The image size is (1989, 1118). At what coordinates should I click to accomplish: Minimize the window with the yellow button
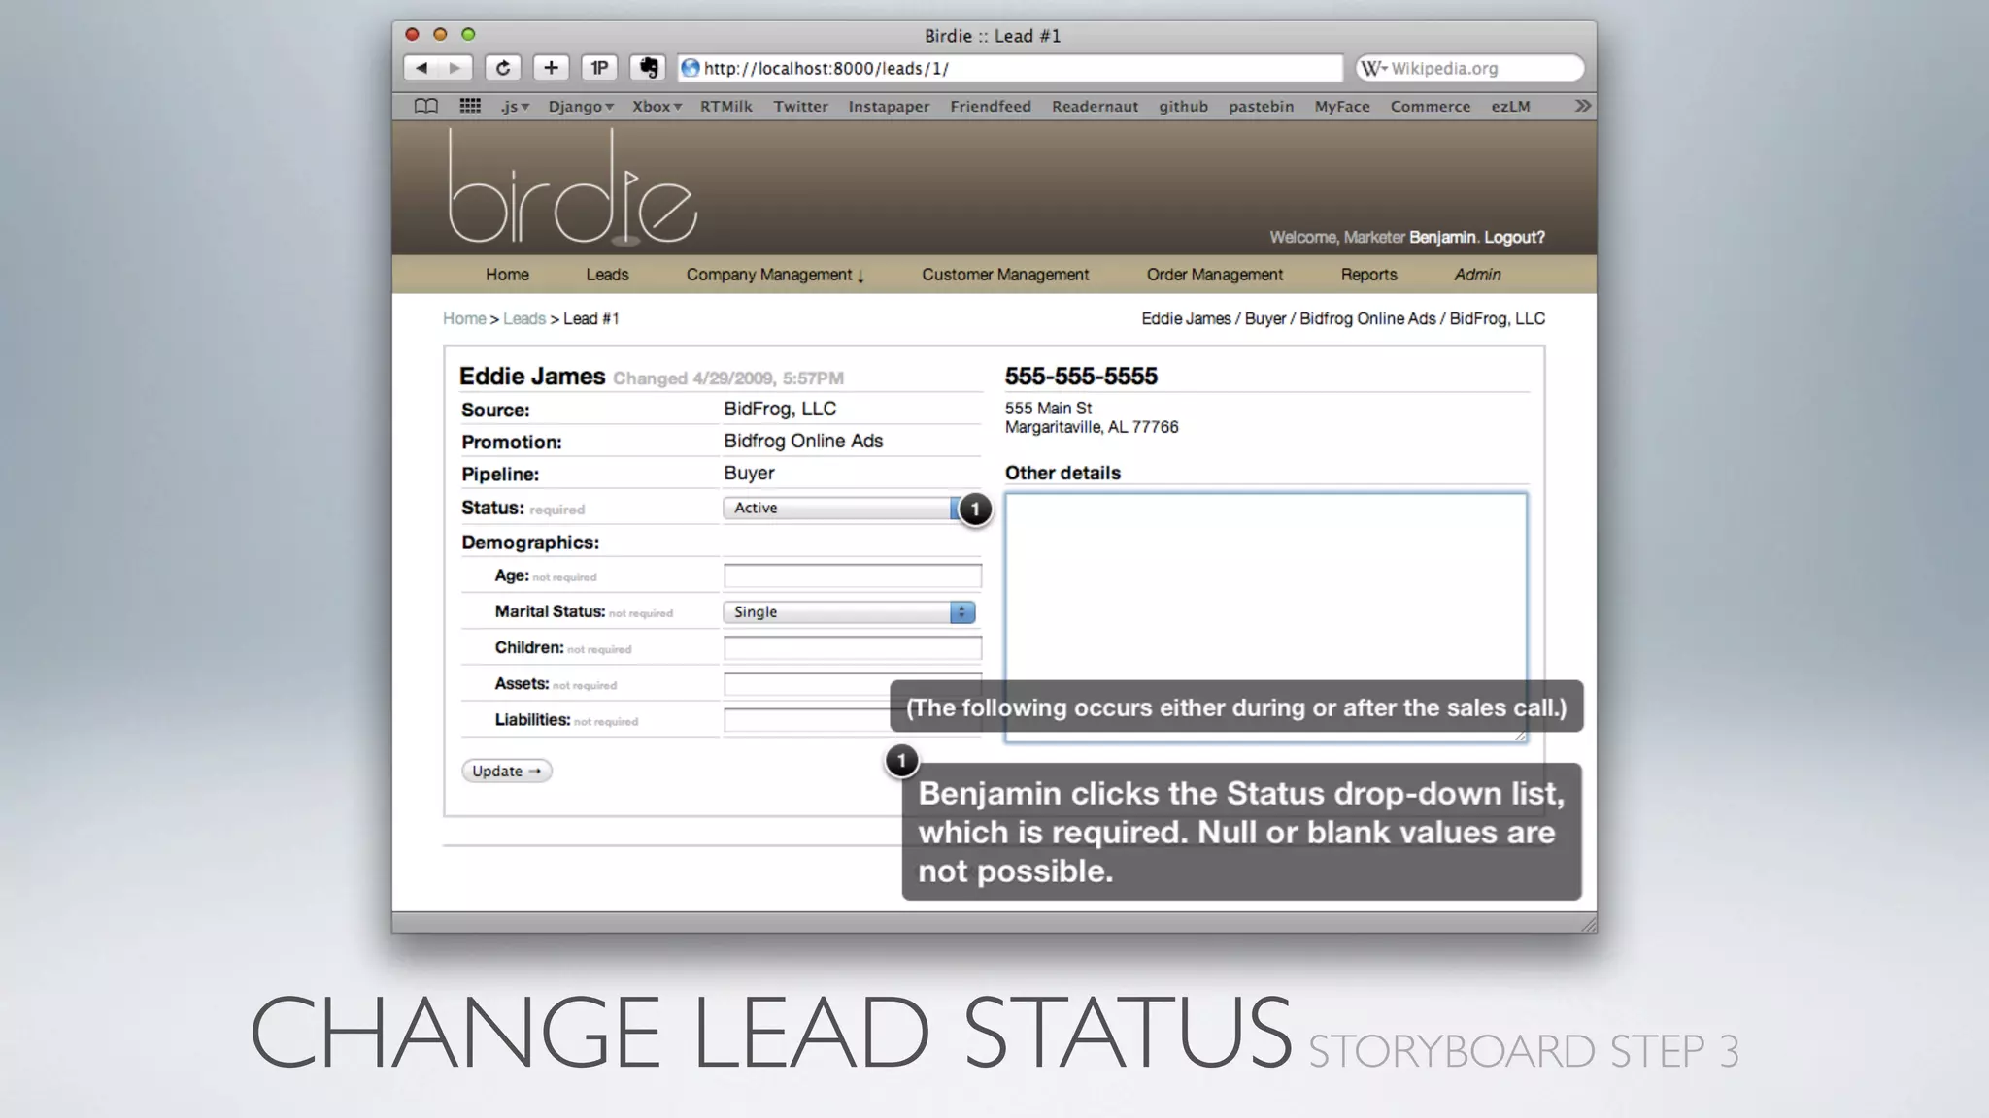[440, 34]
